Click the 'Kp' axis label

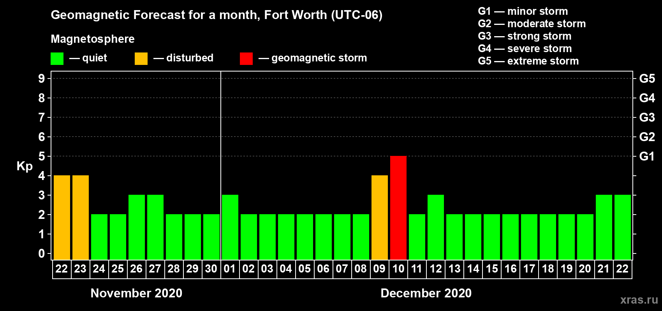point(25,166)
